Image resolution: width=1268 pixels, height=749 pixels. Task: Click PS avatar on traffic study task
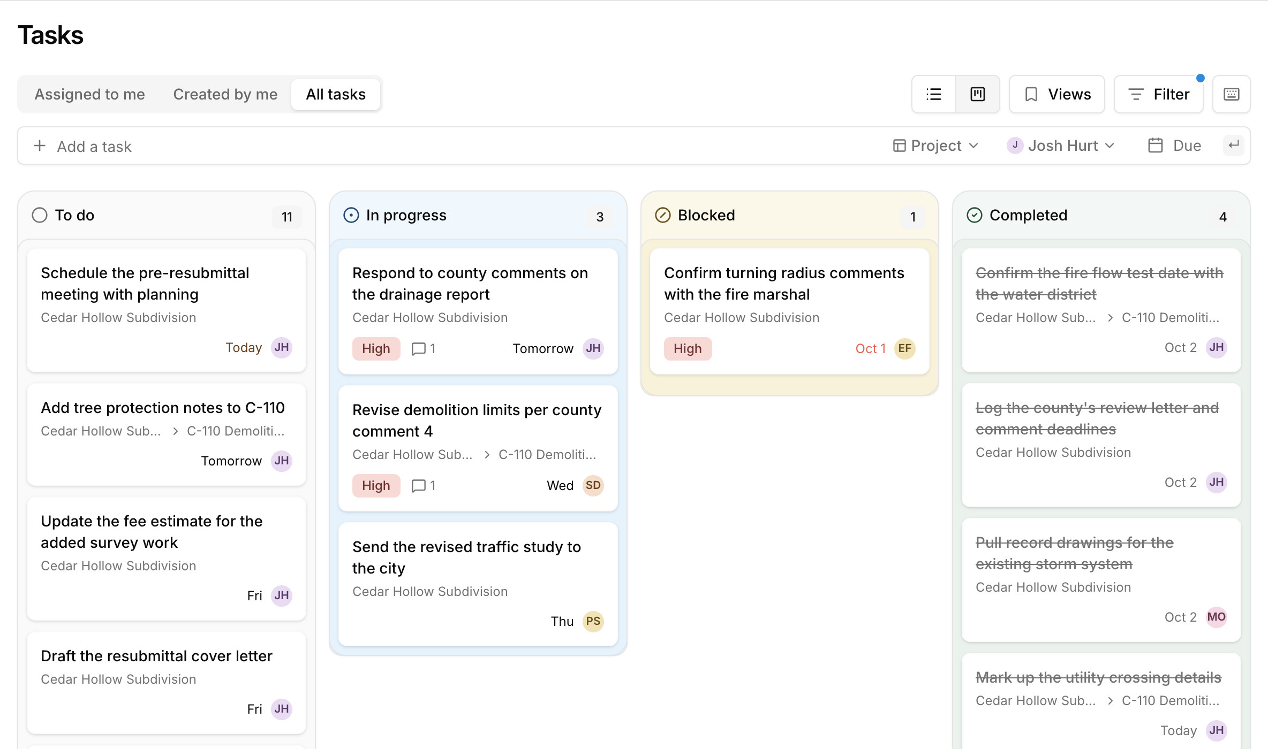[x=593, y=622]
